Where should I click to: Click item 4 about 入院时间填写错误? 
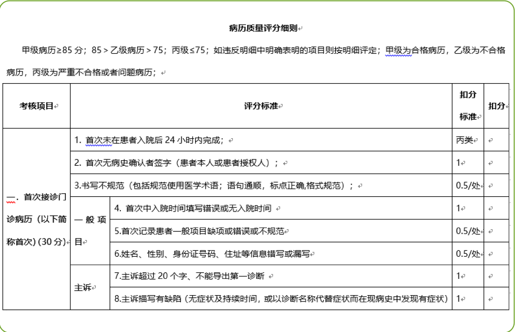[193, 208]
